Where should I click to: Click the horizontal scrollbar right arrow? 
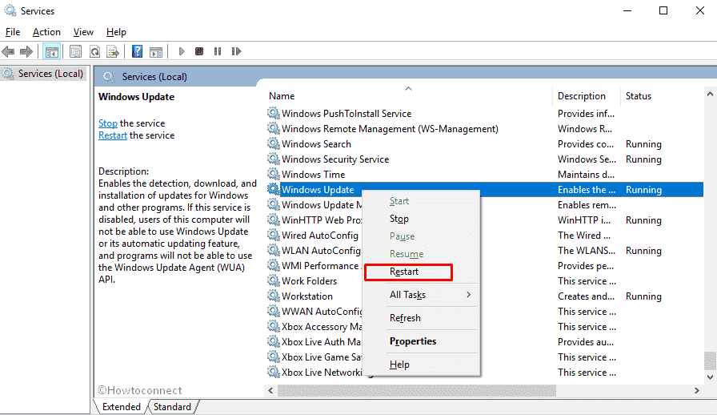[697, 390]
